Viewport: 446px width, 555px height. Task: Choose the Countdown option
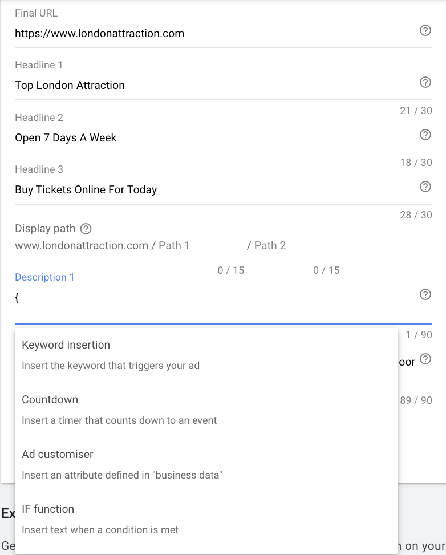click(206, 410)
